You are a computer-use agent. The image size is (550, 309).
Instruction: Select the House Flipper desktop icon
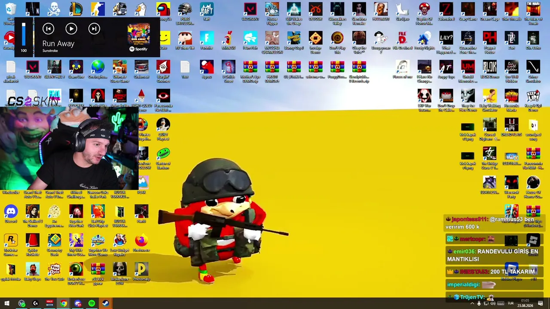(x=272, y=14)
